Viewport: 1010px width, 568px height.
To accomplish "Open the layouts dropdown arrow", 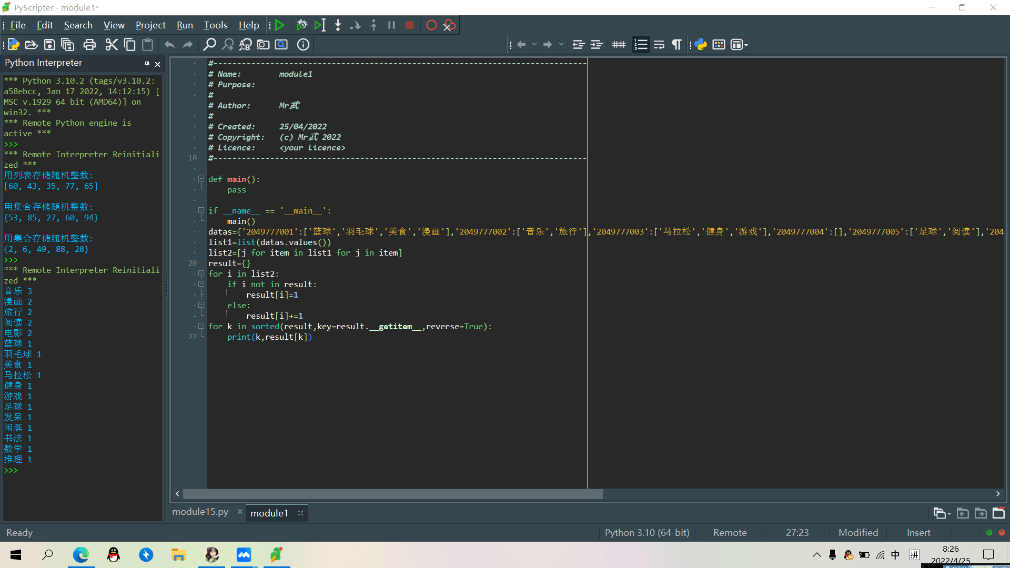I will click(746, 45).
